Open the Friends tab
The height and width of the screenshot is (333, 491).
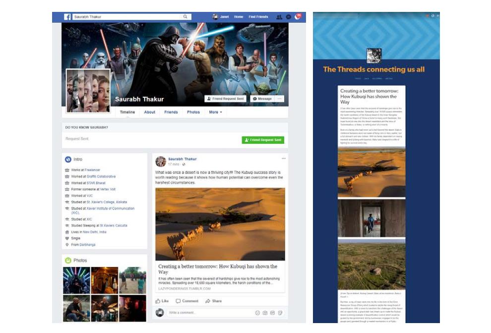pyautogui.click(x=171, y=112)
